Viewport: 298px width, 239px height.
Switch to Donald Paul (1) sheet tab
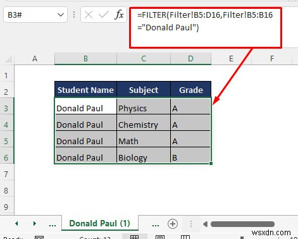tap(100, 223)
